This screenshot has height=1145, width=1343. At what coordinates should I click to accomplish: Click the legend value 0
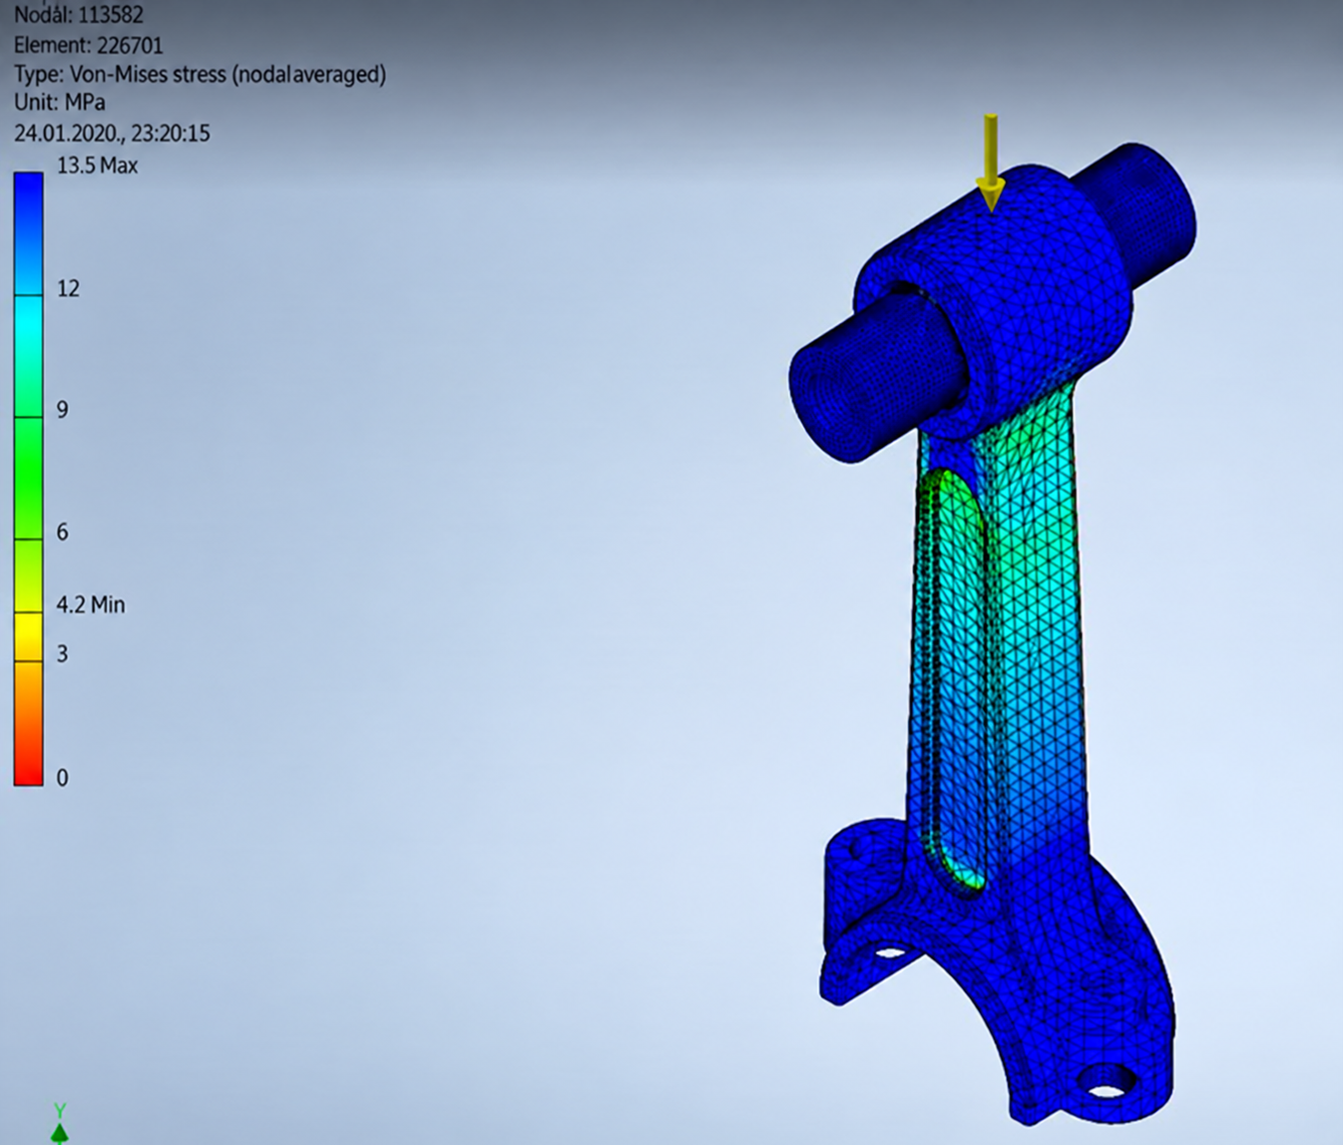click(x=63, y=778)
